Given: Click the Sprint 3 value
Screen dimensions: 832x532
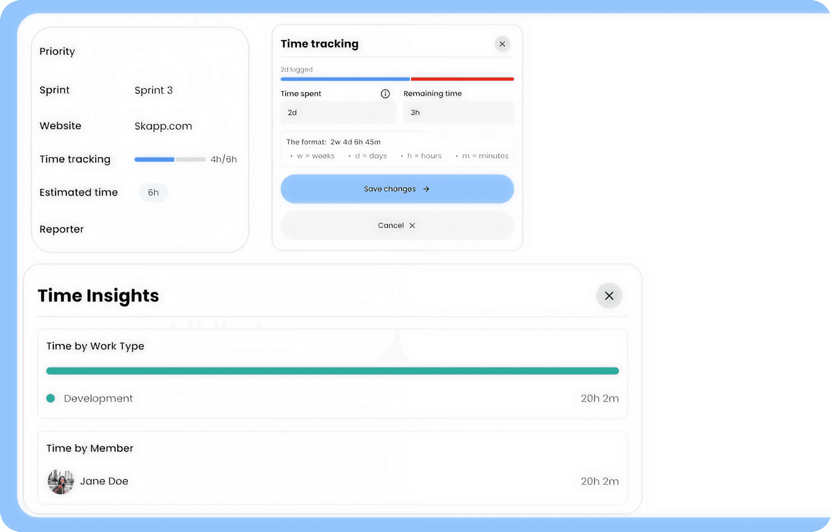Looking at the screenshot, I should [153, 90].
